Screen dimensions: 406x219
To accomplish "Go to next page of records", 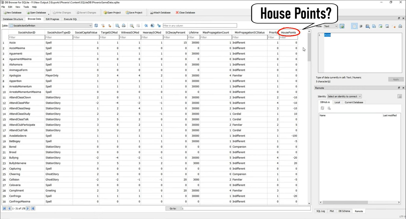I will pos(28,208).
